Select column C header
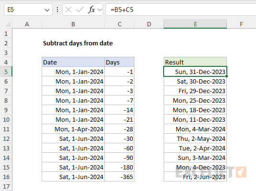The image size is (256, 191). (x=120, y=24)
